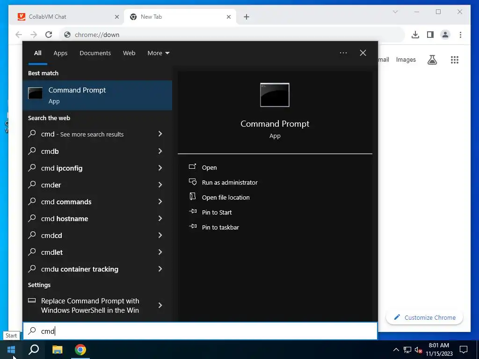Show hidden system tray icons
This screenshot has width=479, height=359.
coord(396,350)
